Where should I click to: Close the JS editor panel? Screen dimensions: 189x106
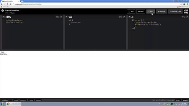point(187,17)
